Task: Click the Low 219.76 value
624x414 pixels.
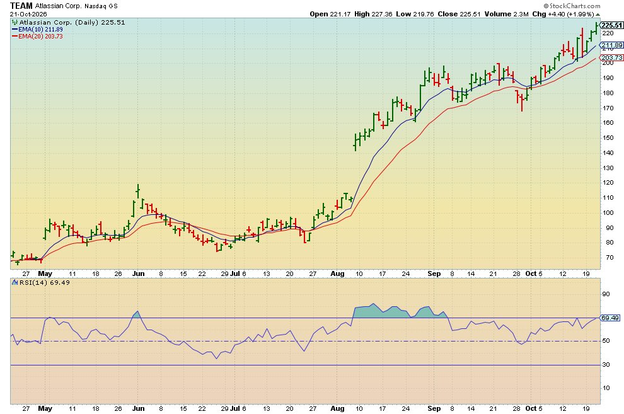Action: tap(415, 14)
